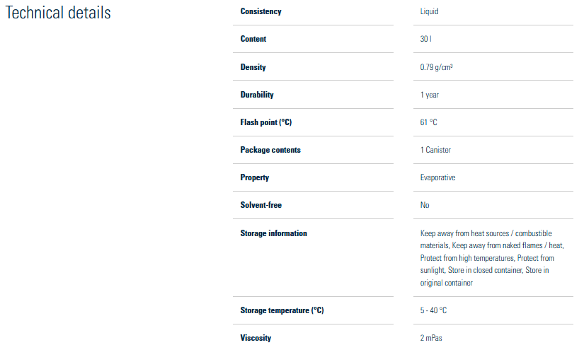
Task: Select the Package contents label
Action: click(x=270, y=150)
